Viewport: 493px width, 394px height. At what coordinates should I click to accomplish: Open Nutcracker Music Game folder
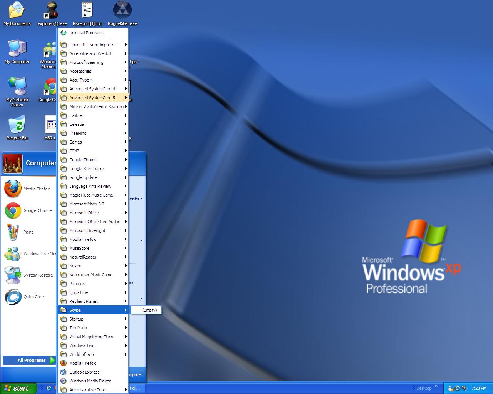[x=93, y=275]
